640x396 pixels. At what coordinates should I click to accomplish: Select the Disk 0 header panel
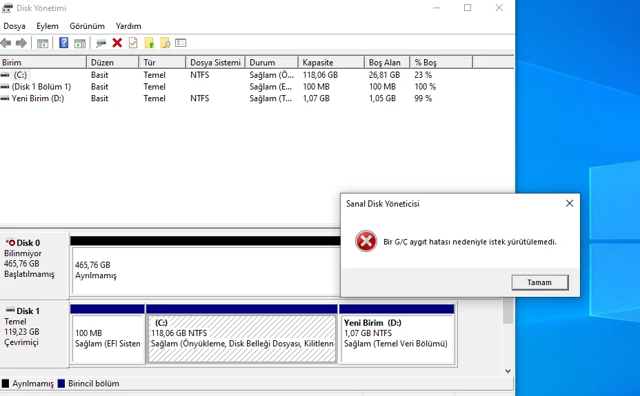click(34, 266)
